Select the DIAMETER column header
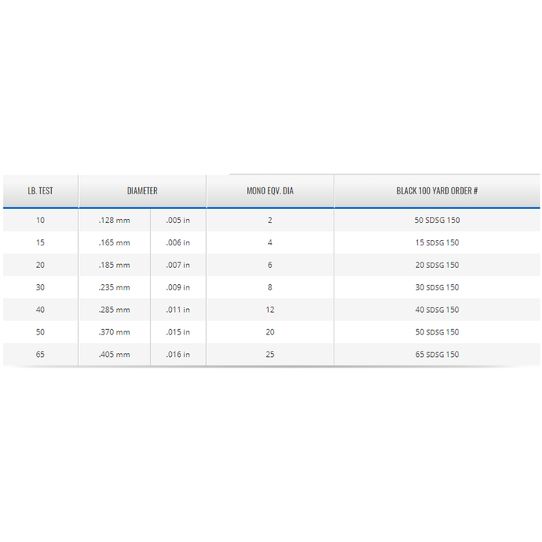Image resolution: width=542 pixels, height=542 pixels. [x=142, y=190]
